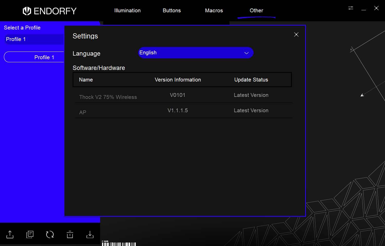
Task: Close the Settings dialog
Action: [296, 34]
